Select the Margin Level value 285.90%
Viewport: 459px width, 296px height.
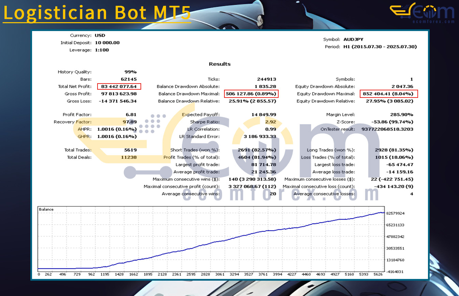[402, 115]
